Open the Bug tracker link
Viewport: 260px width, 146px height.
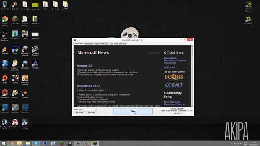coord(169,67)
